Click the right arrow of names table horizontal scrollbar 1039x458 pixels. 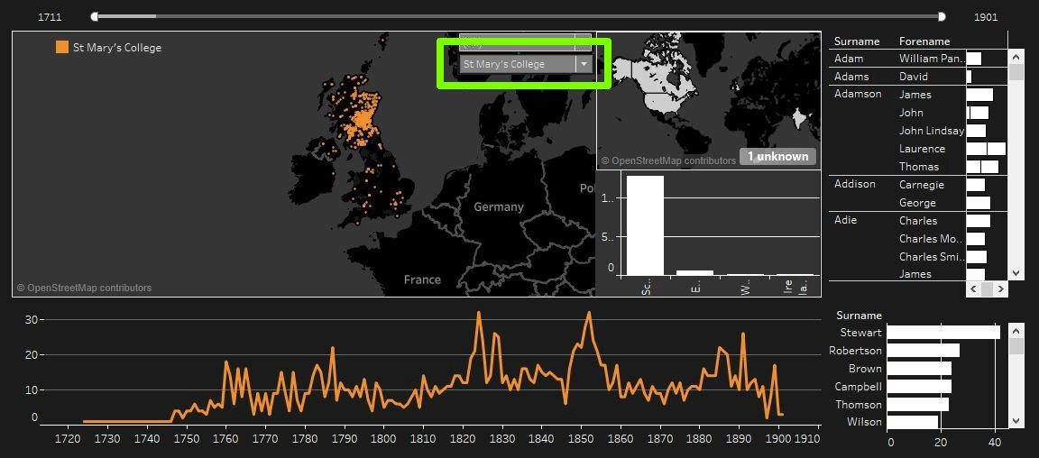(x=1000, y=289)
